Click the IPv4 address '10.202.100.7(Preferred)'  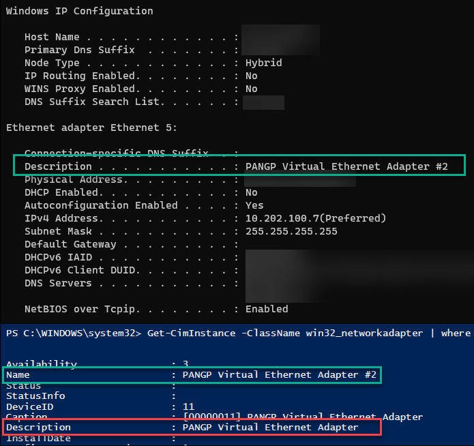[x=316, y=218]
